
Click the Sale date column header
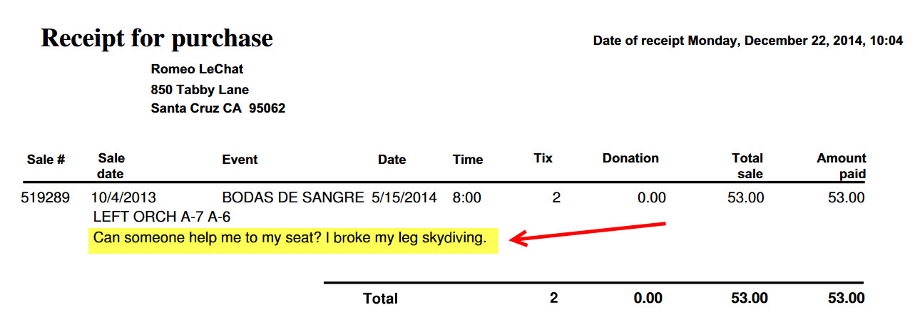111,165
